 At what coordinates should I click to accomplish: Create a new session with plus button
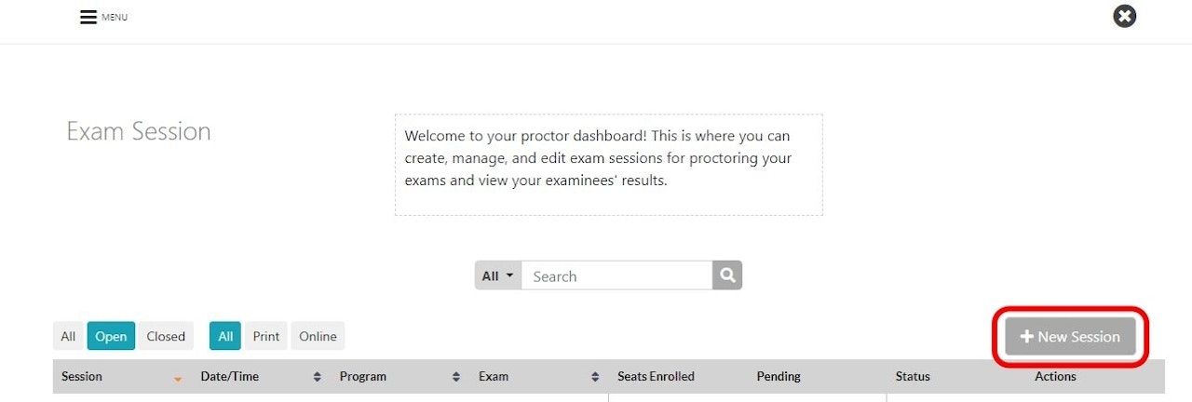[1070, 337]
